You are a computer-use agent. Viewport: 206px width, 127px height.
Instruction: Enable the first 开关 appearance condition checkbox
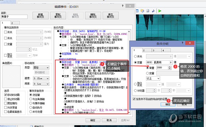pyautogui.click(x=5, y=32)
